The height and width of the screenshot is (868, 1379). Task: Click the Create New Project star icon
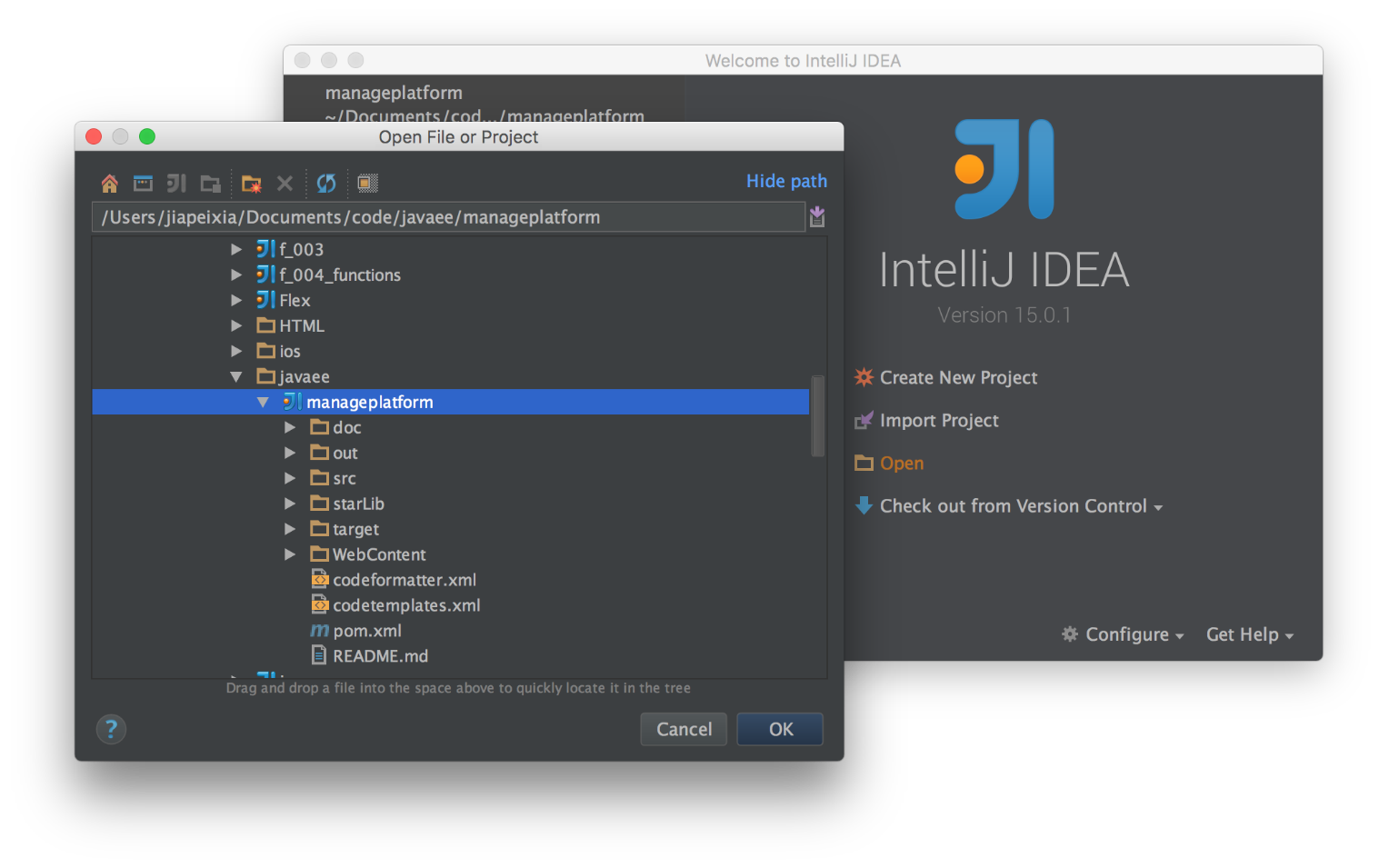864,377
